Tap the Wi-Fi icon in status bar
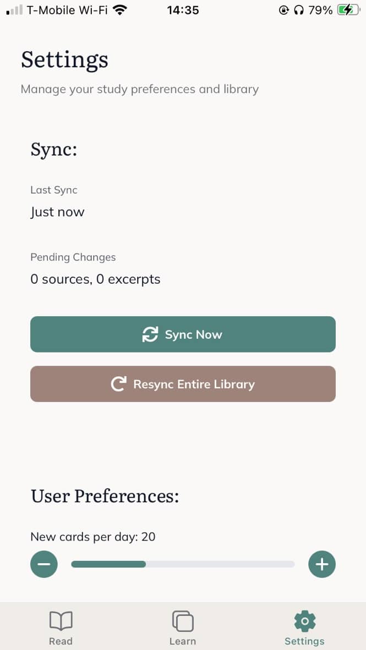Screen dimensions: 366x650 [x=119, y=10]
